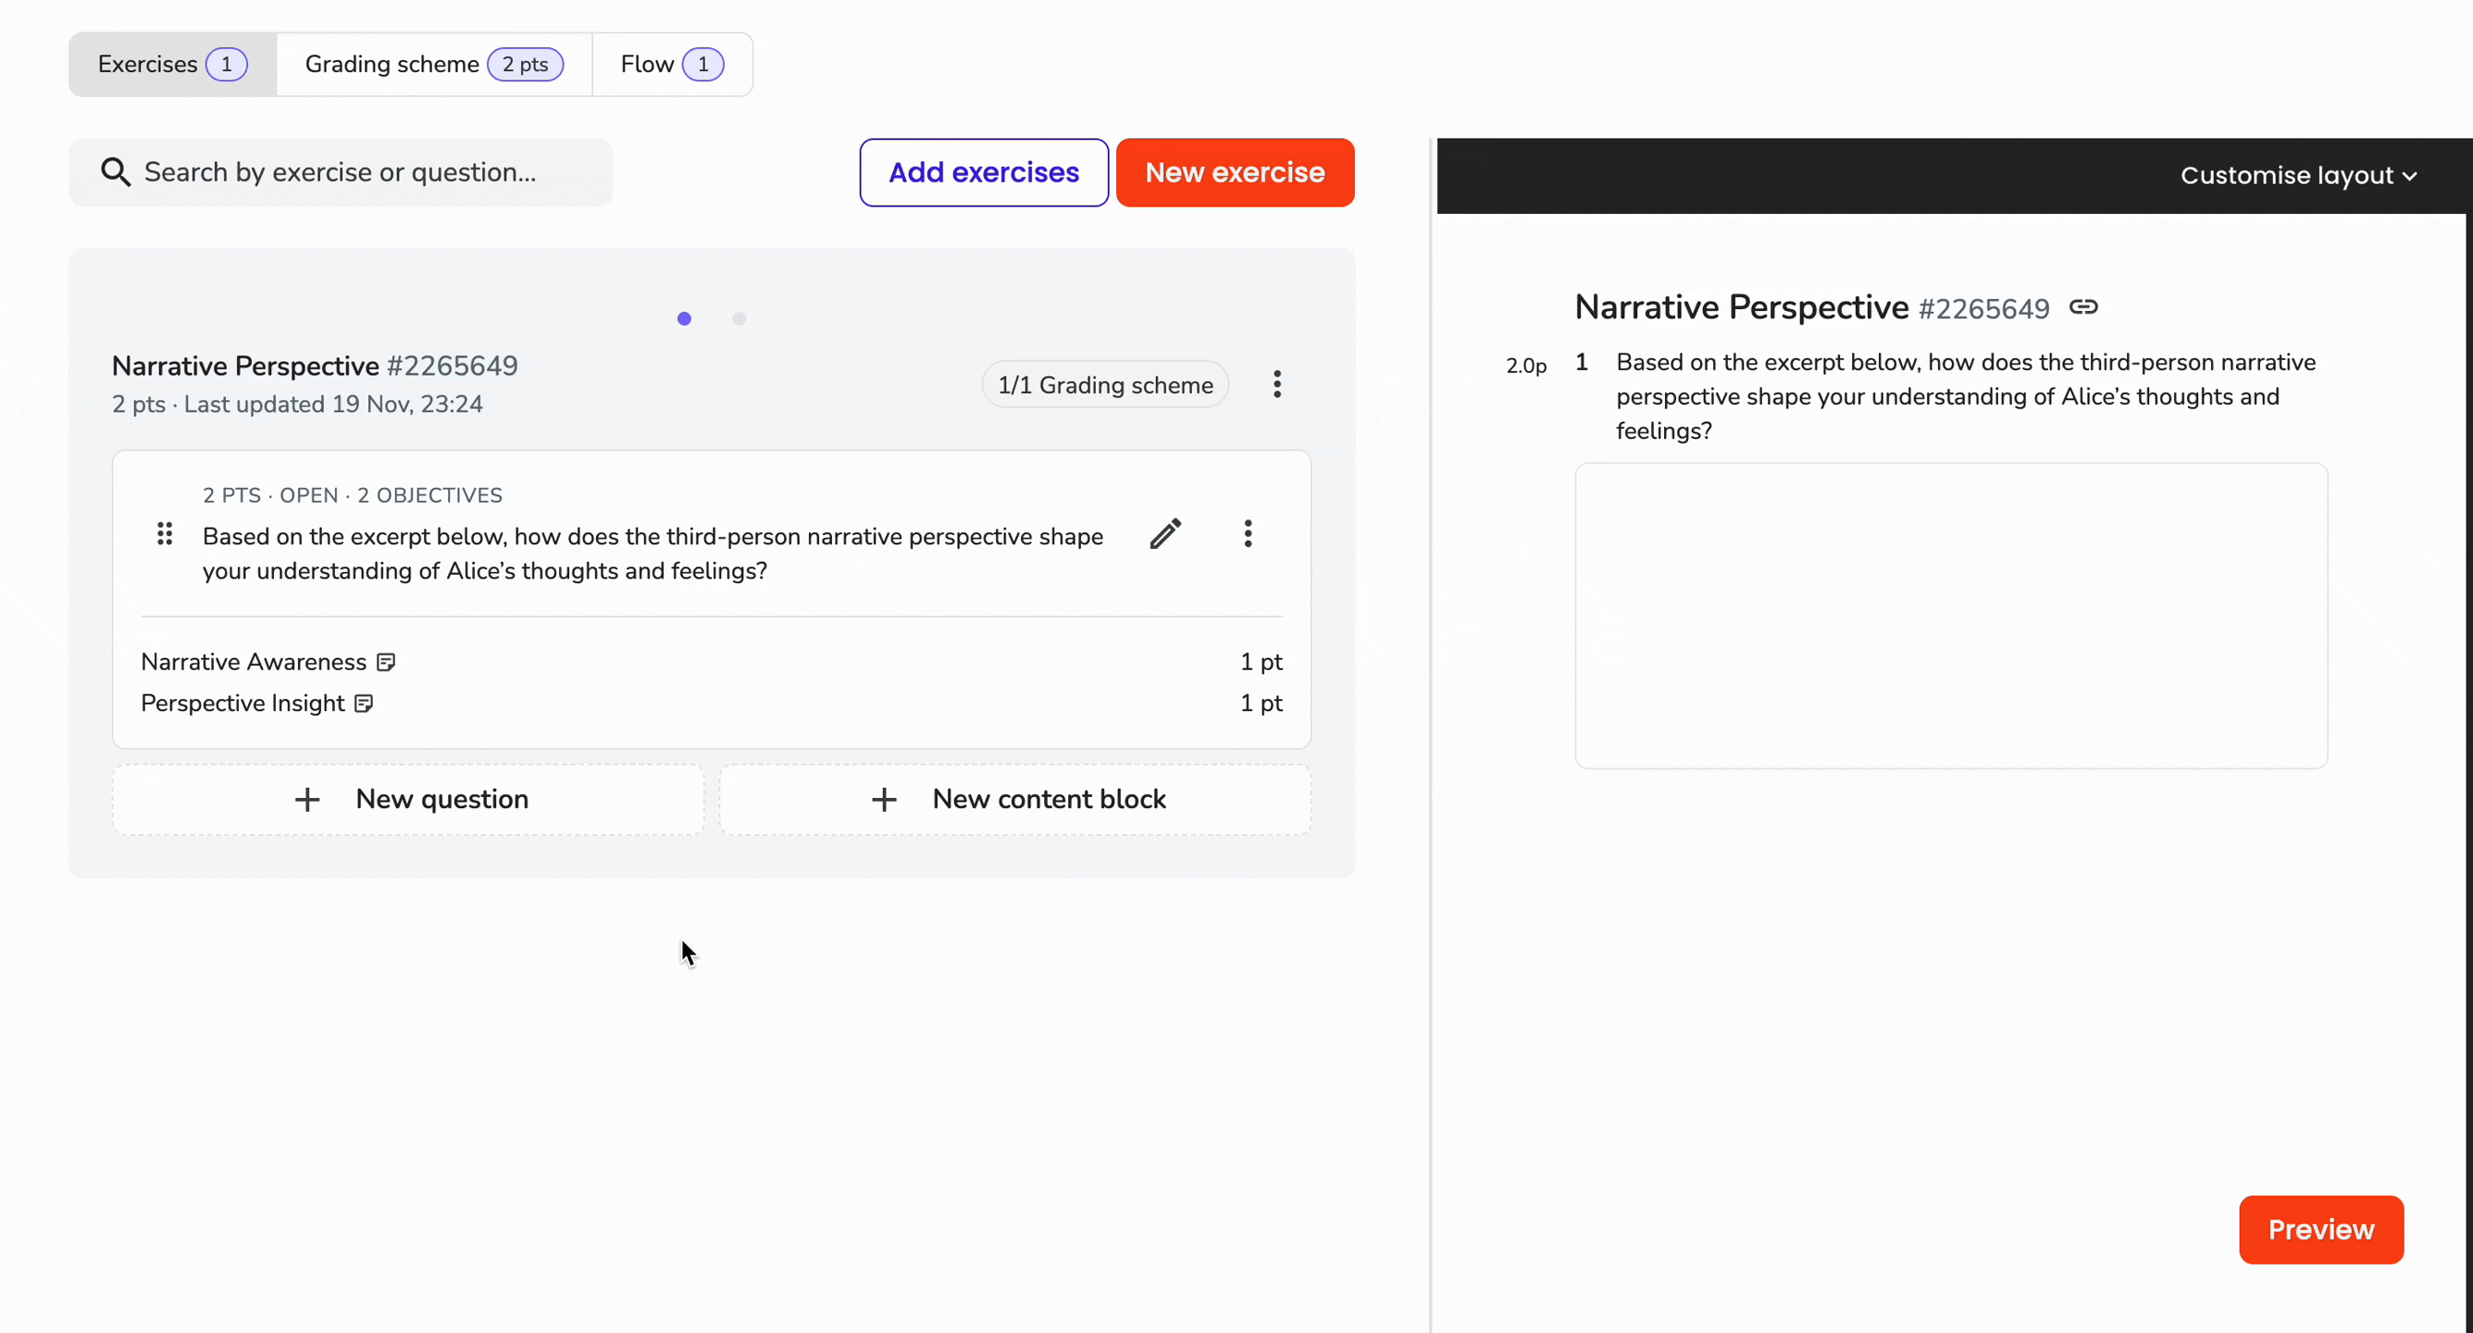Open the 1/1 Grading scheme badge

(x=1105, y=384)
